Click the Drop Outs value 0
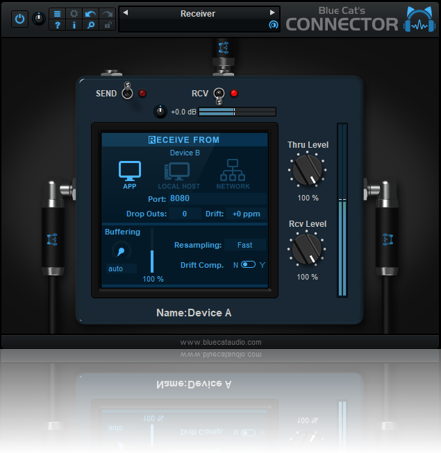This screenshot has height=453, width=441. [x=185, y=214]
